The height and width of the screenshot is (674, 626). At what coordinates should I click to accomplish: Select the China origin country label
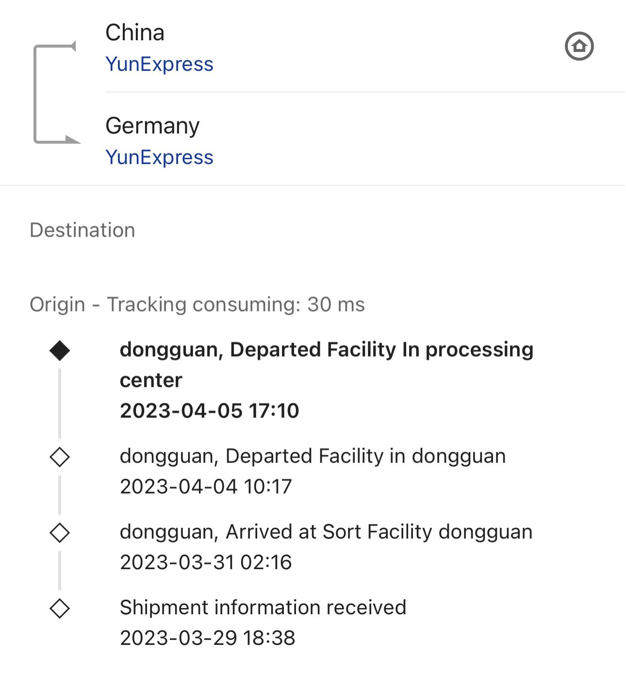pyautogui.click(x=135, y=33)
